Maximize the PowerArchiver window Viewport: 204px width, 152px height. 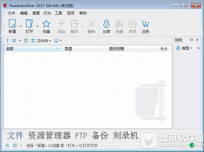(x=186, y=6)
